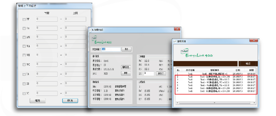This screenshot has height=116, width=276.
Task: Close the meter information window
Action: pos(177,29)
